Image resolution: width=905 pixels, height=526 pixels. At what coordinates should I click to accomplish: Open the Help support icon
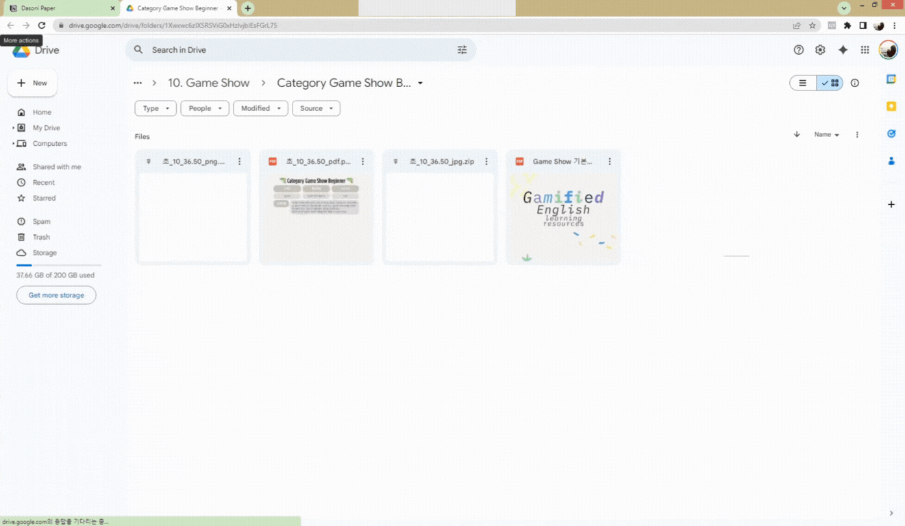point(798,50)
